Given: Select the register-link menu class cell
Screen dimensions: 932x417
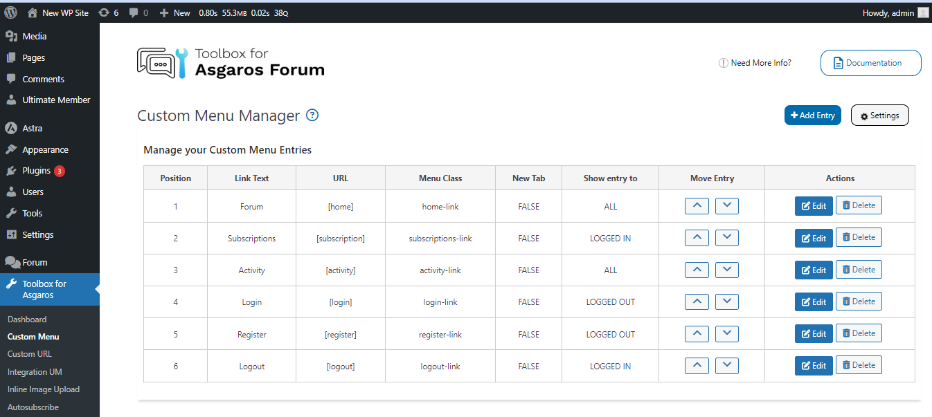Looking at the screenshot, I should pyautogui.click(x=440, y=334).
